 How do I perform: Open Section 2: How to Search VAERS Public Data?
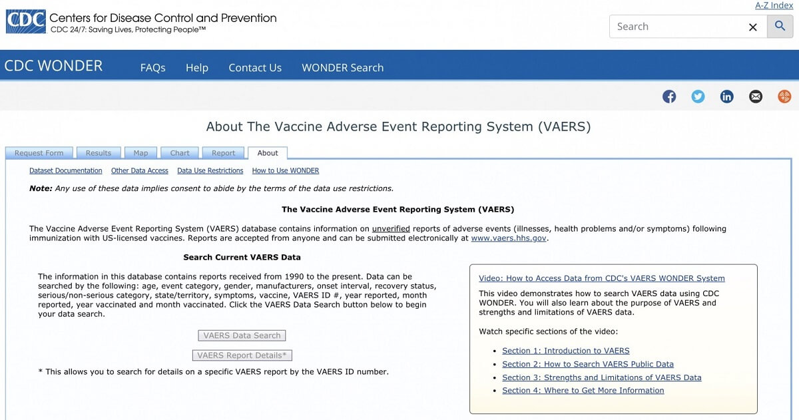(x=588, y=364)
